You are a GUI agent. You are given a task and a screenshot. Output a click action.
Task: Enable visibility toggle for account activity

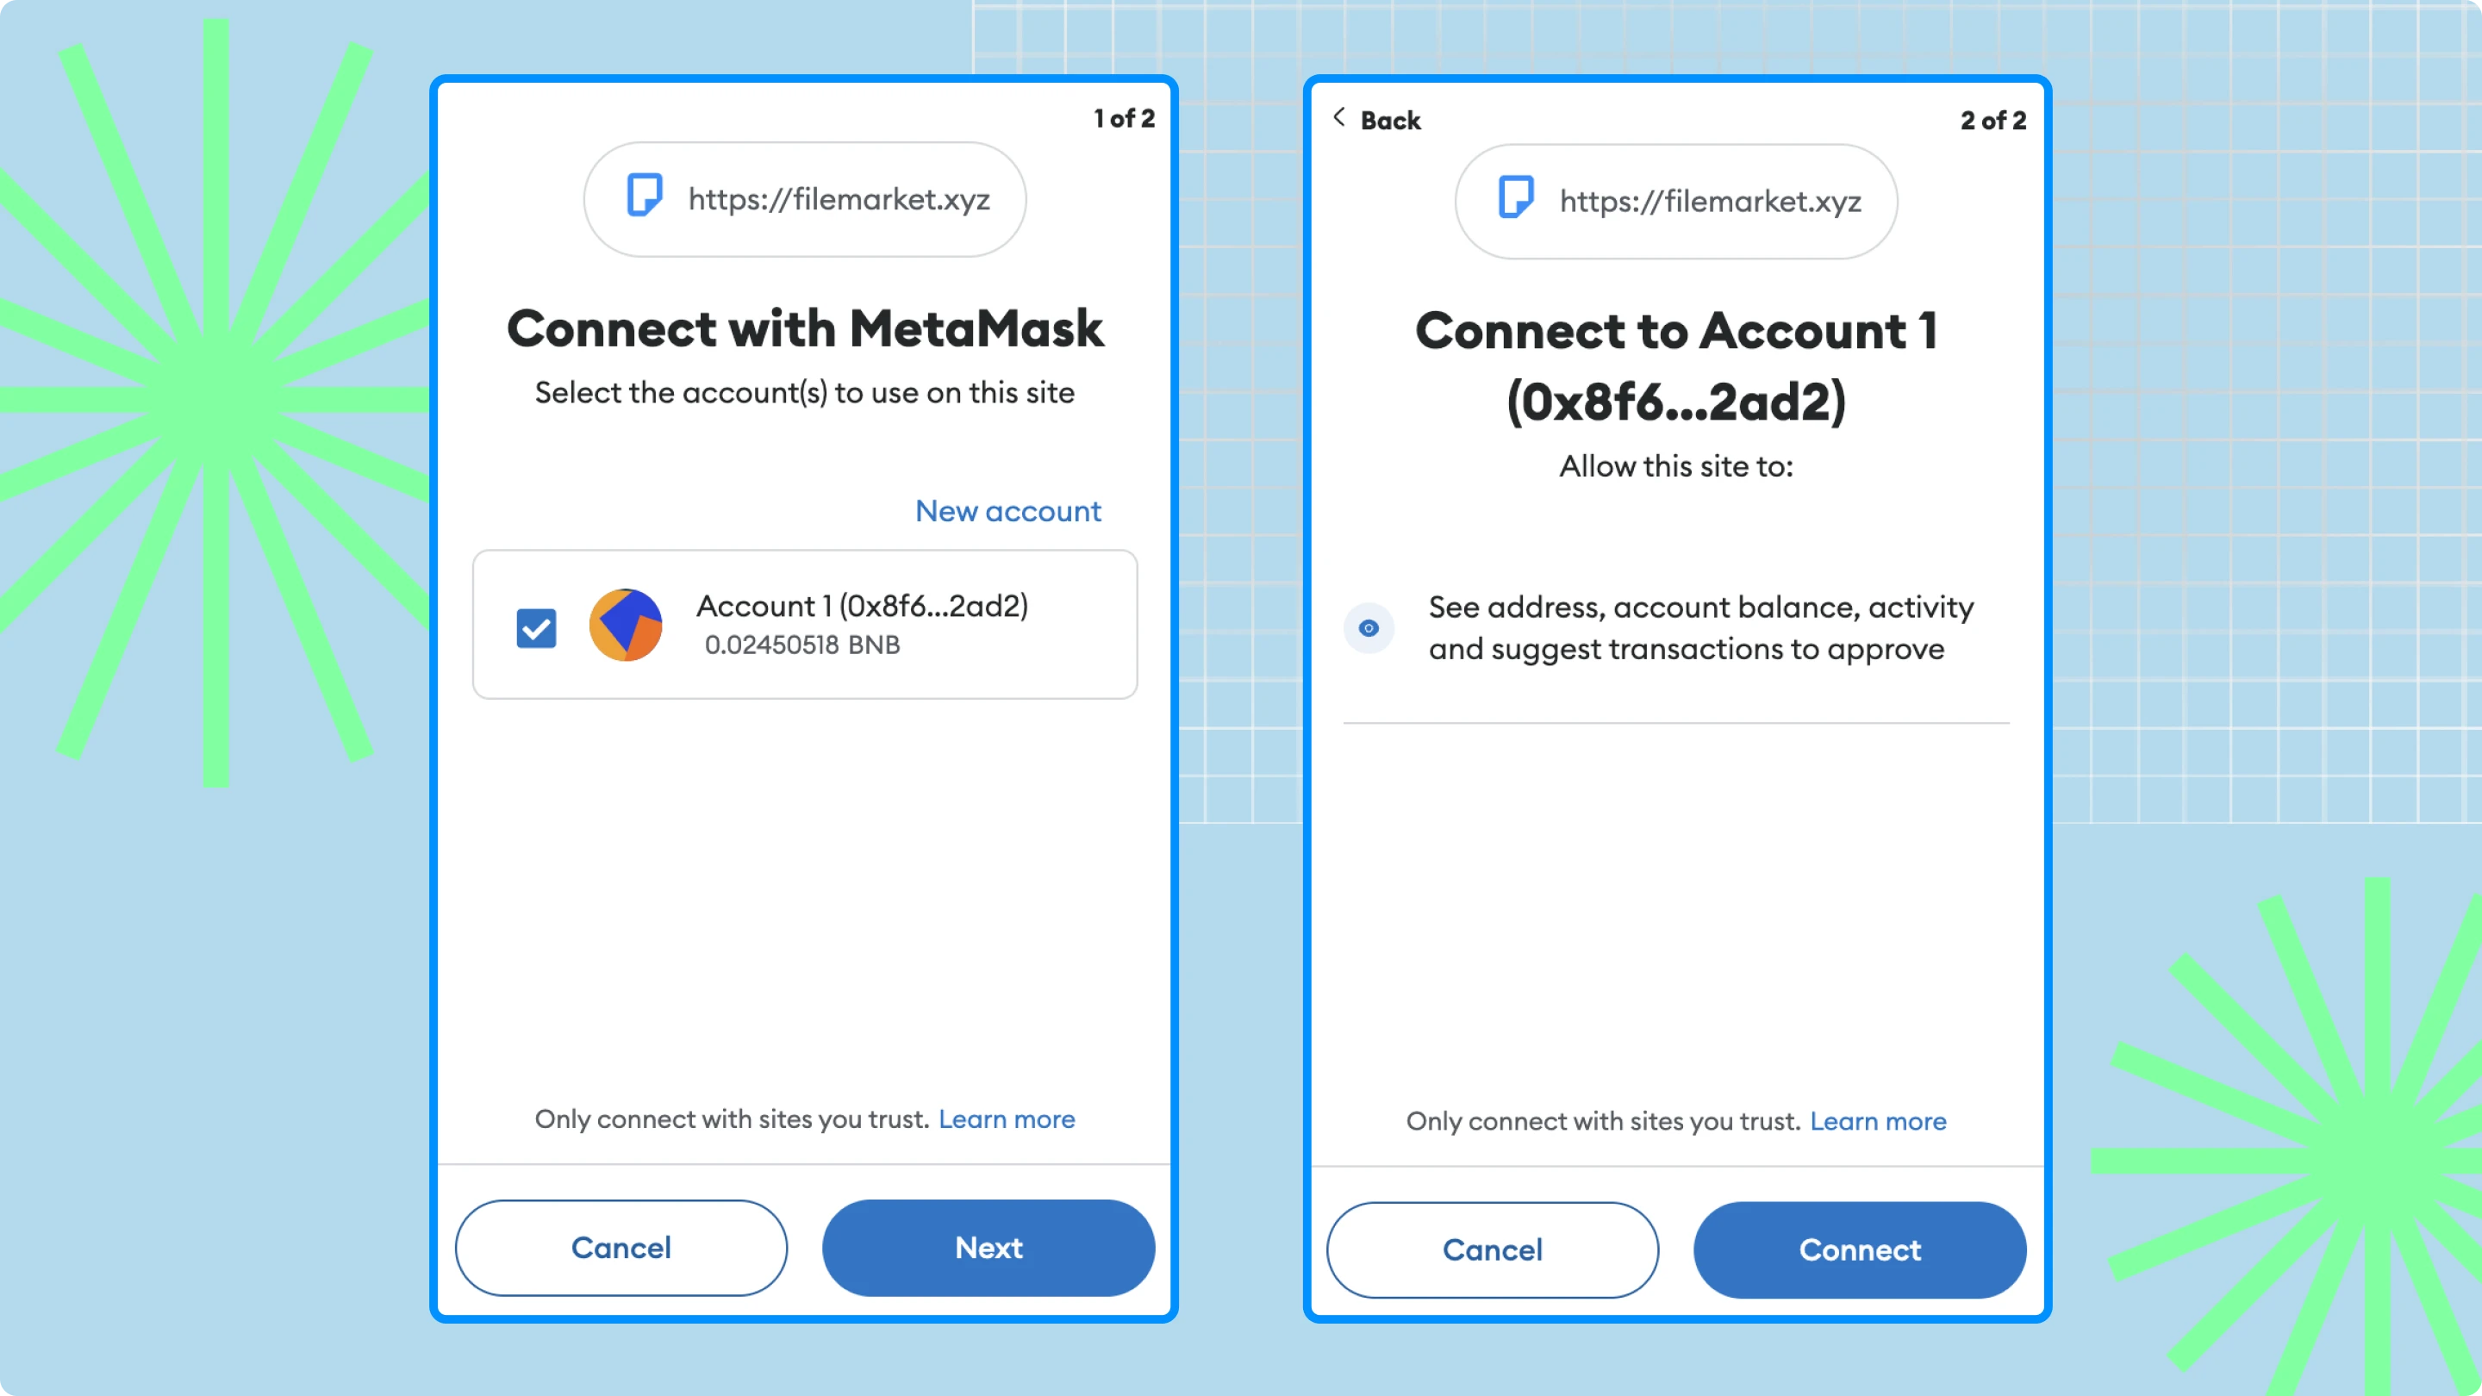point(1369,627)
